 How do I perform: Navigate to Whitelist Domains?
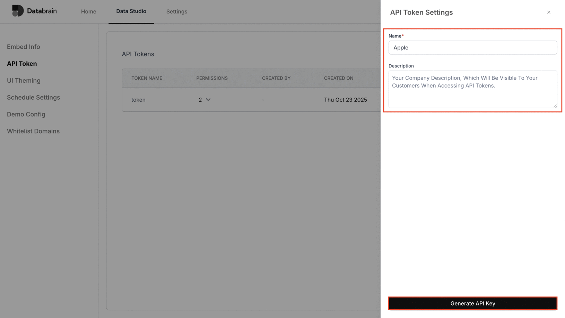point(33,131)
